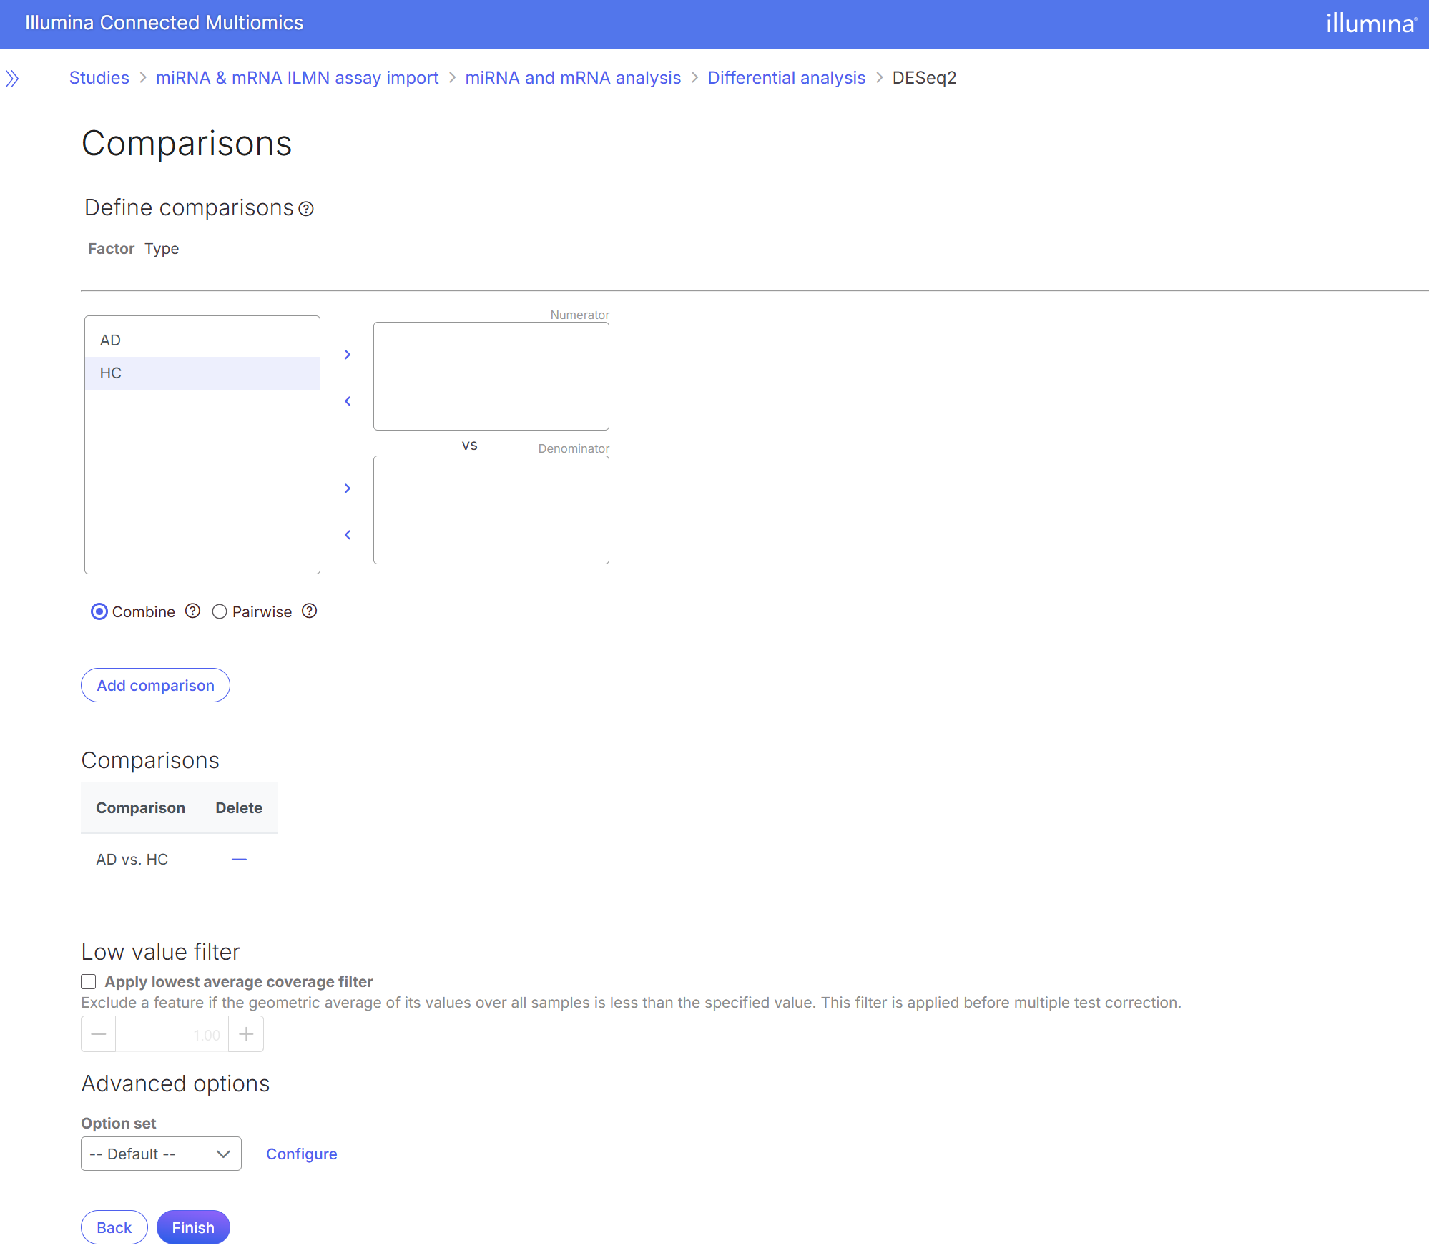
Task: Click help icon next to Define comparisons
Action: coord(306,209)
